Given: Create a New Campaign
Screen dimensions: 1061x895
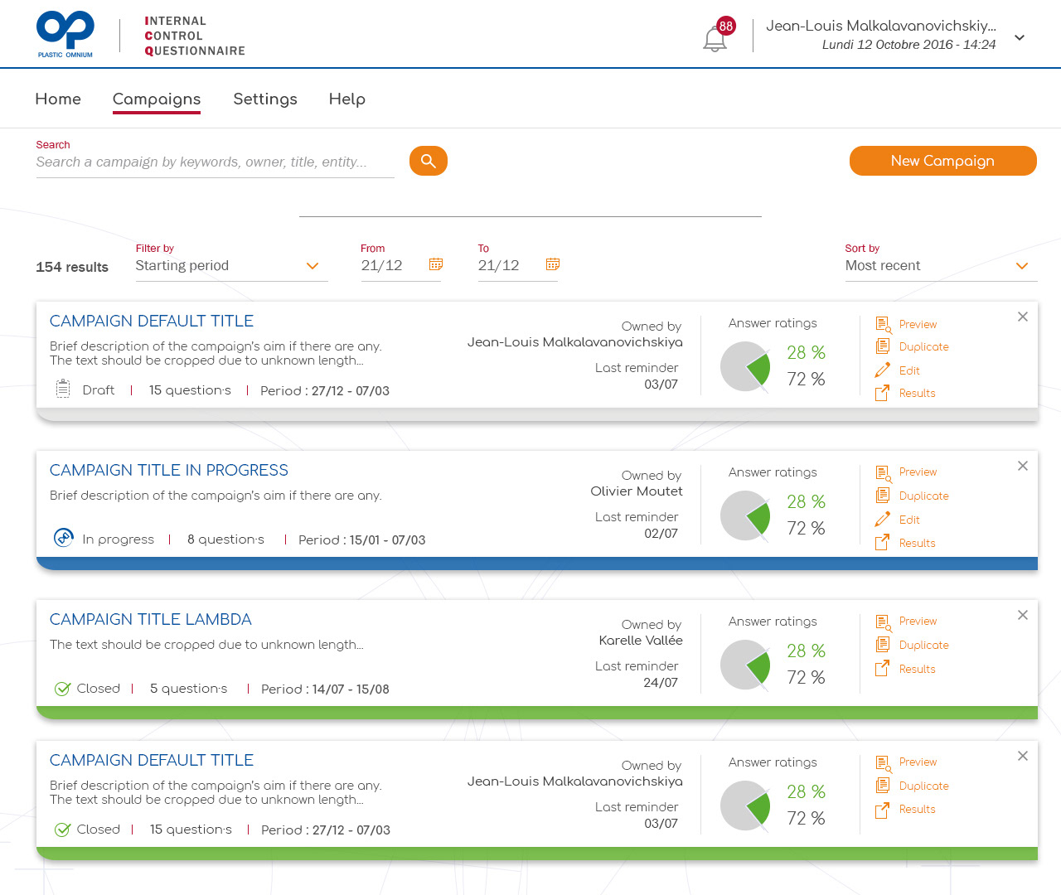Looking at the screenshot, I should [943, 161].
